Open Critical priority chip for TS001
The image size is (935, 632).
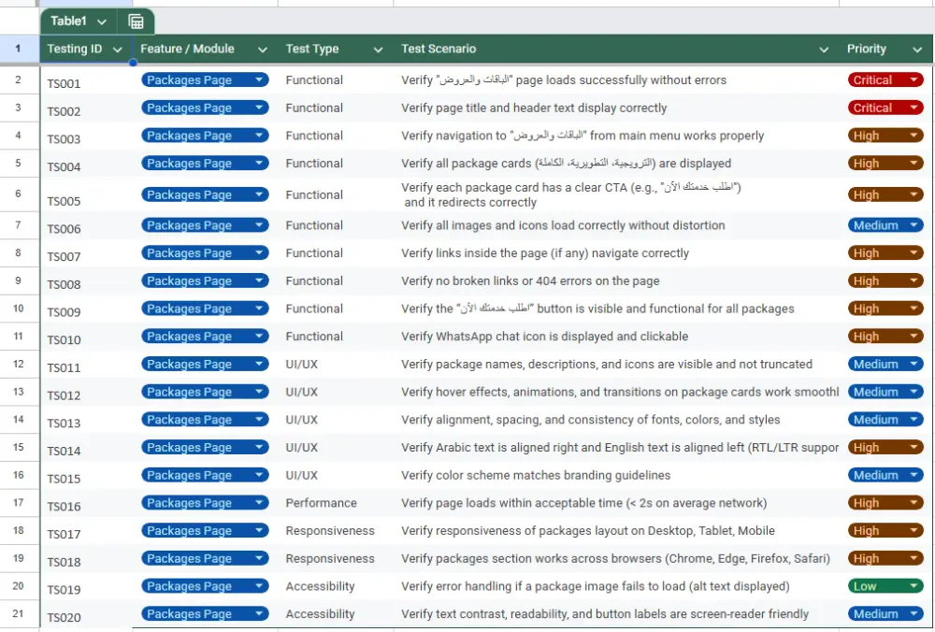885,80
